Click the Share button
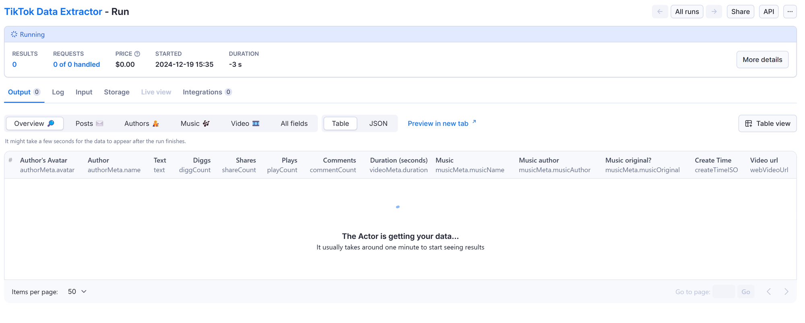This screenshot has width=805, height=323. point(740,12)
